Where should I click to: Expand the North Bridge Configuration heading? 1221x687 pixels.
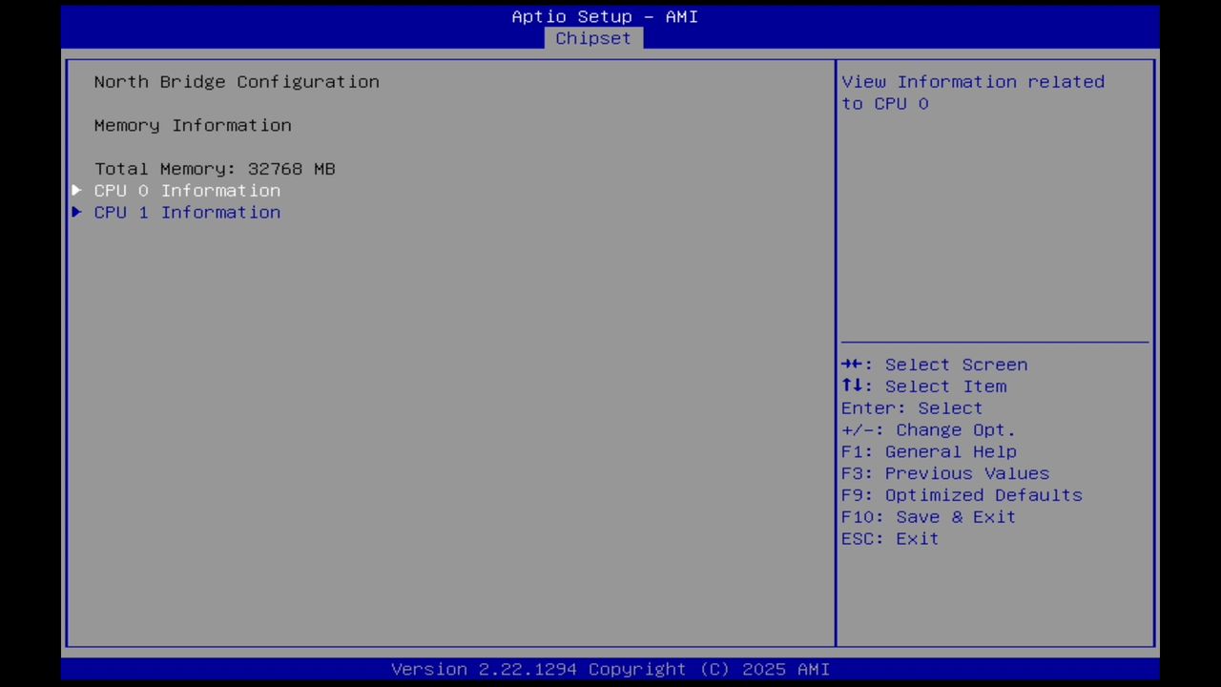(237, 81)
